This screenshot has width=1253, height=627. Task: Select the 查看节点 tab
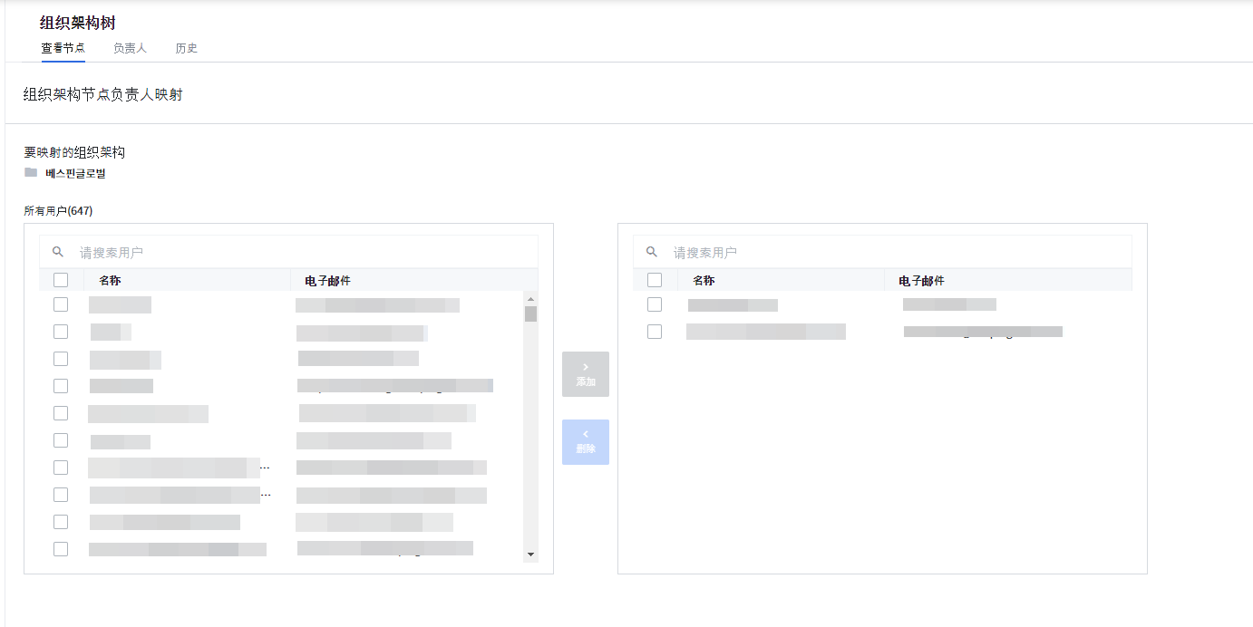coord(63,48)
